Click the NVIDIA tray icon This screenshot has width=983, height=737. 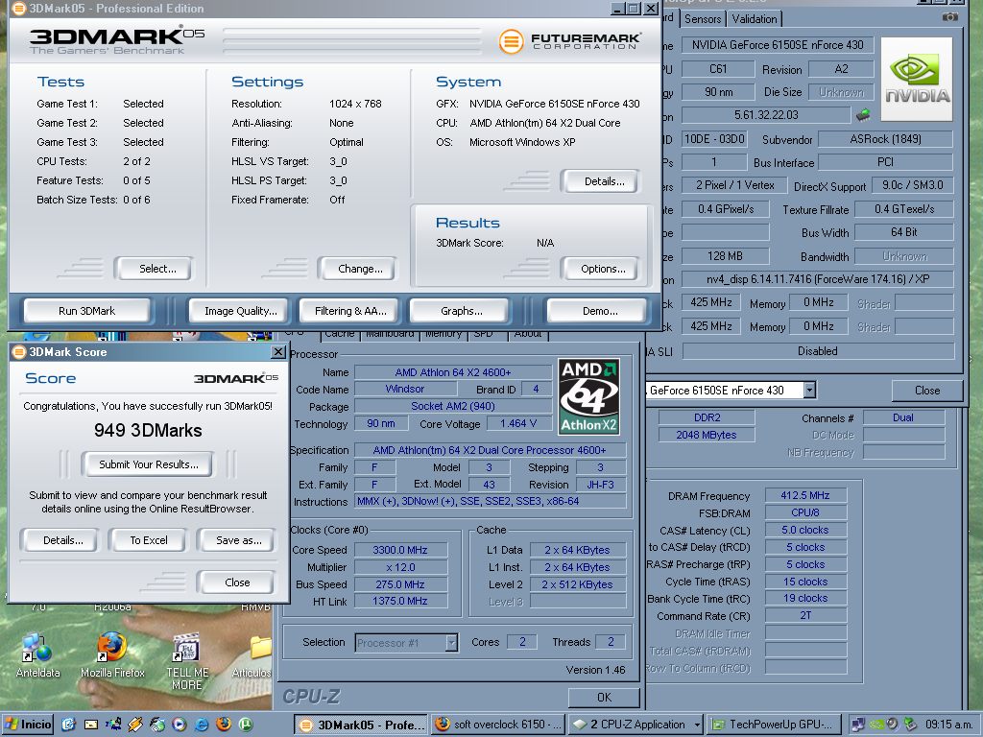click(x=877, y=724)
